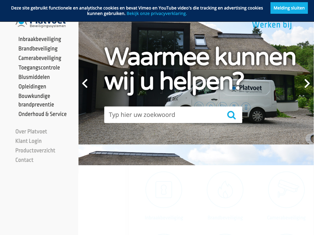Open the Toegangscontrole menu item
The image size is (314, 235).
coord(39,68)
